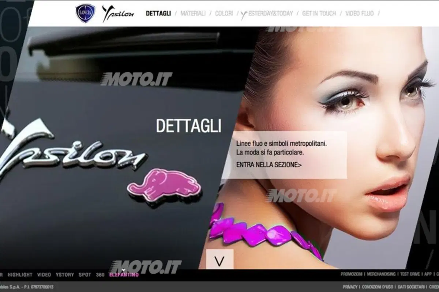Screen dimensions: 439x292
Task: Open the Promozioni footer link
Action: (x=352, y=274)
